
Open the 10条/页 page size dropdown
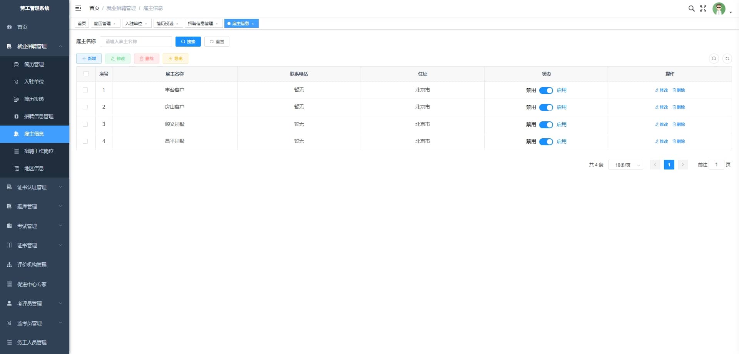pos(625,165)
